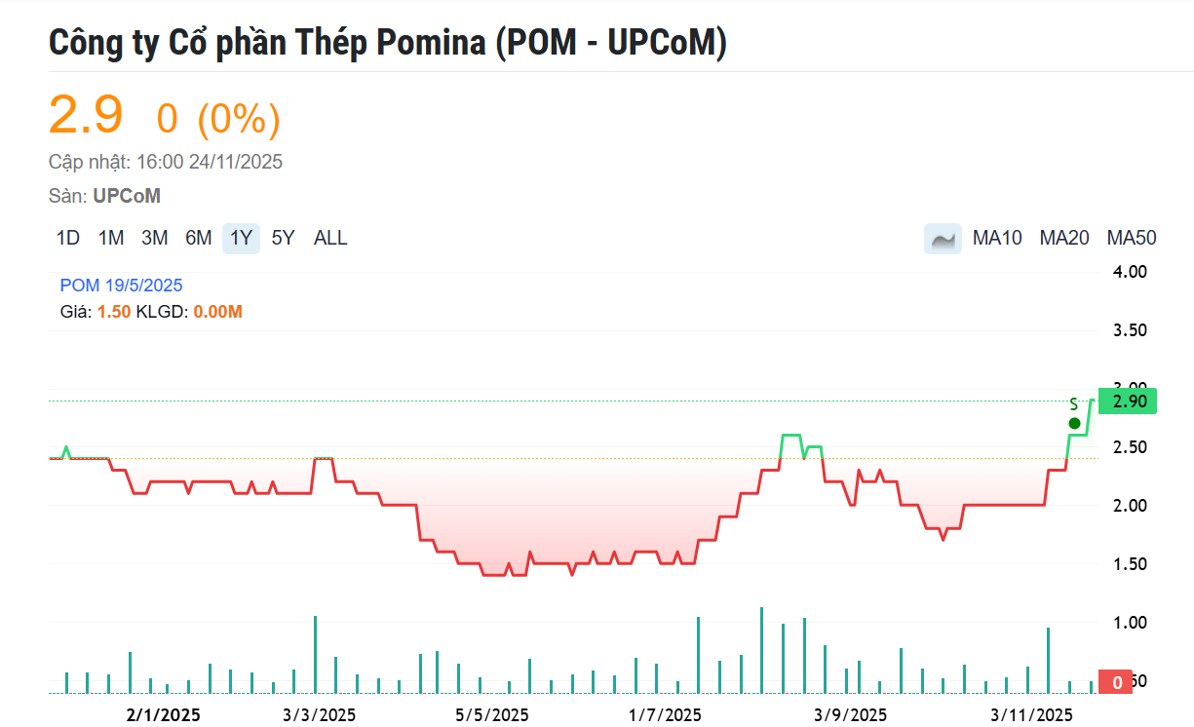The image size is (1194, 727).
Task: Switch to the 5Y chart view
Action: tap(283, 239)
